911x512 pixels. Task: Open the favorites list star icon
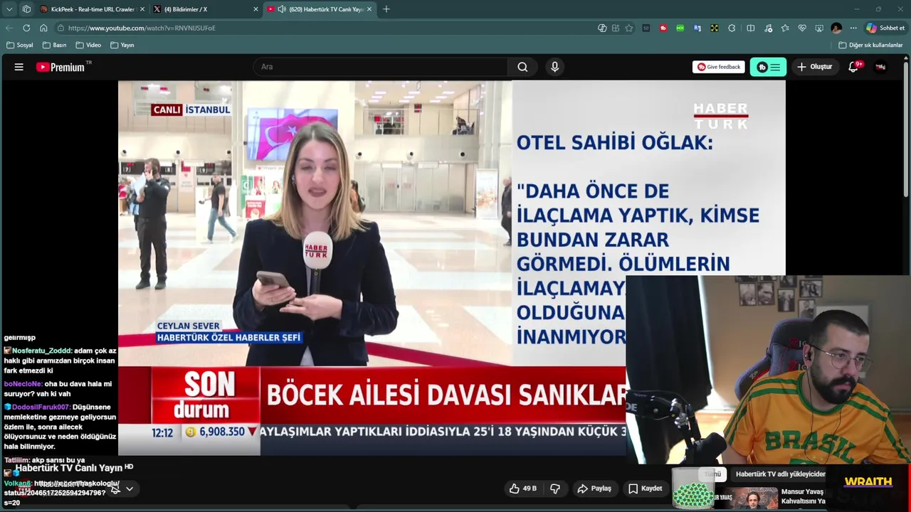coord(785,28)
